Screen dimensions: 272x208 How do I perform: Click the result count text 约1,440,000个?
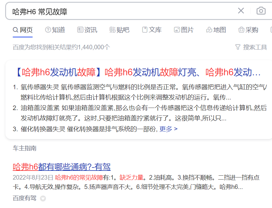pos(91,47)
